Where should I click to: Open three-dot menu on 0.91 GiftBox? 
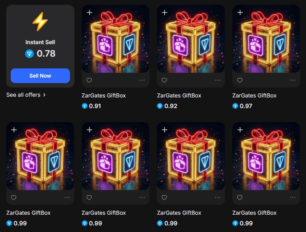tap(142, 80)
